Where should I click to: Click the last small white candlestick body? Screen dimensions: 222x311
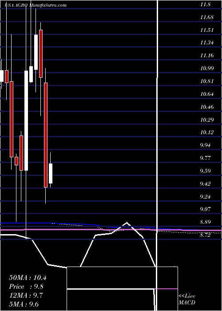[51, 174]
